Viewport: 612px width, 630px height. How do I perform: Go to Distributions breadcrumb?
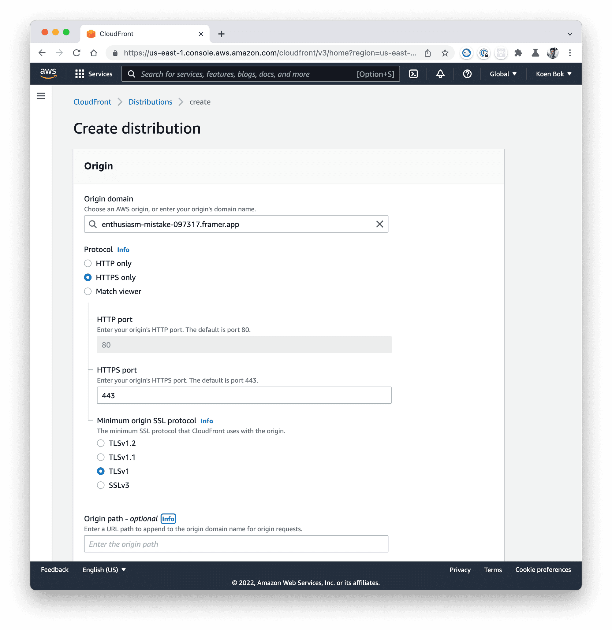point(150,102)
